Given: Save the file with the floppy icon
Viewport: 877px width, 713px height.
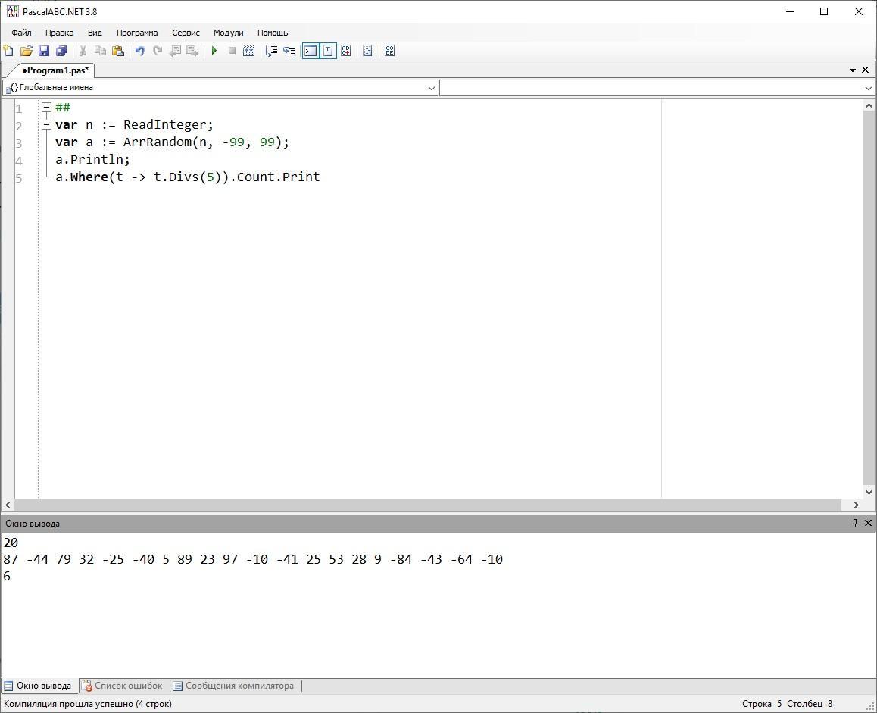Looking at the screenshot, I should tap(43, 51).
